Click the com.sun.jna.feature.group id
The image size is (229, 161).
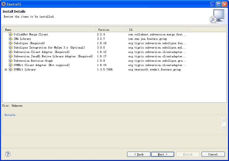tap(148, 39)
